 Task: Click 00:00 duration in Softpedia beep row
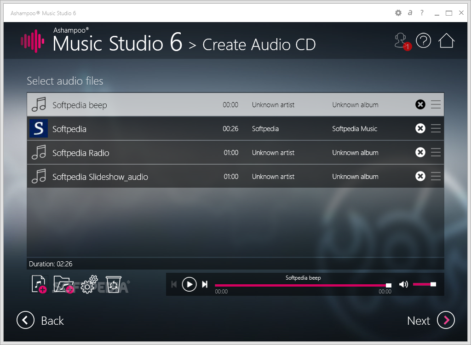pyautogui.click(x=230, y=105)
